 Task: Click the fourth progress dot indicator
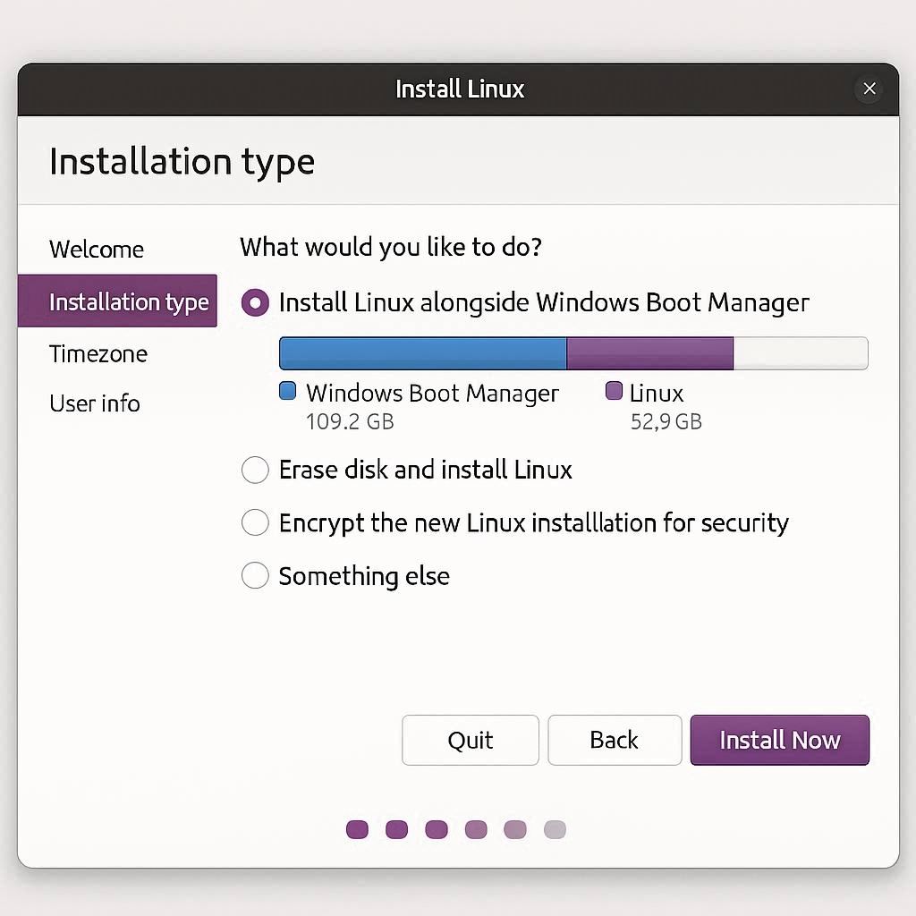tap(476, 829)
